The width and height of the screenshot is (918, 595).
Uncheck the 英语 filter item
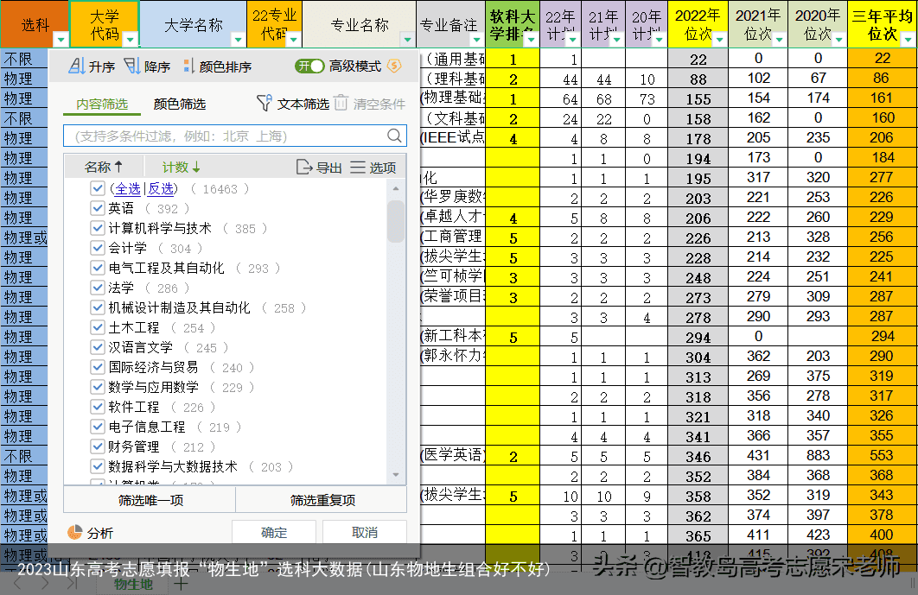[98, 207]
